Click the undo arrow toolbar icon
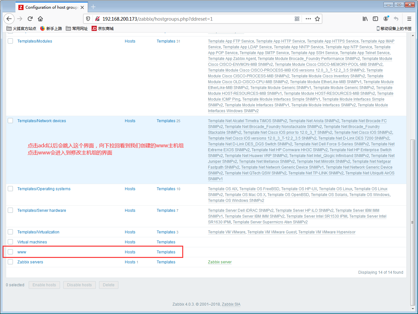Image resolution: width=418 pixels, height=314 pixels. [396, 19]
